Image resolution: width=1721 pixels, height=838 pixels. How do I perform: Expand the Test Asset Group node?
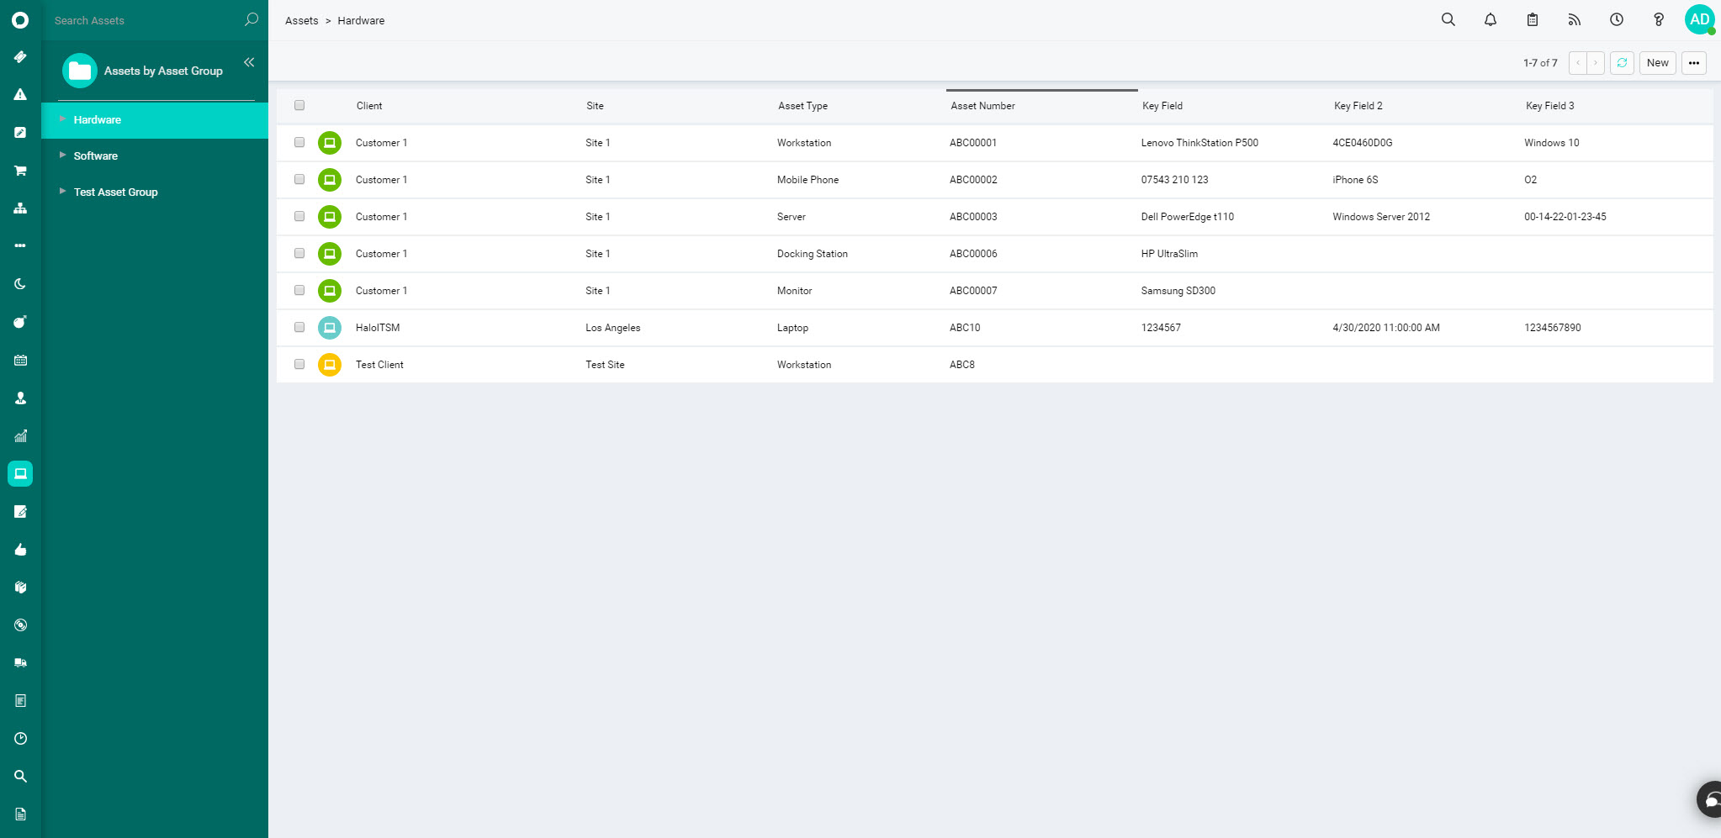click(x=62, y=192)
